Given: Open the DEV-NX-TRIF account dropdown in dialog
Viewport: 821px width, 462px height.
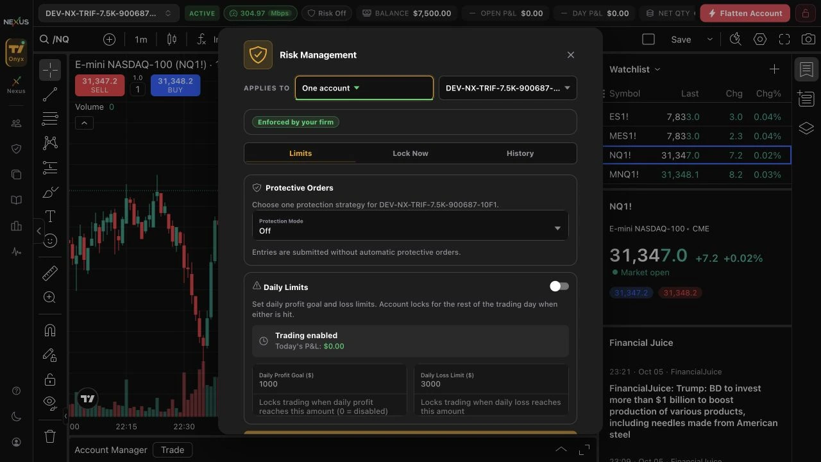Looking at the screenshot, I should click(507, 88).
